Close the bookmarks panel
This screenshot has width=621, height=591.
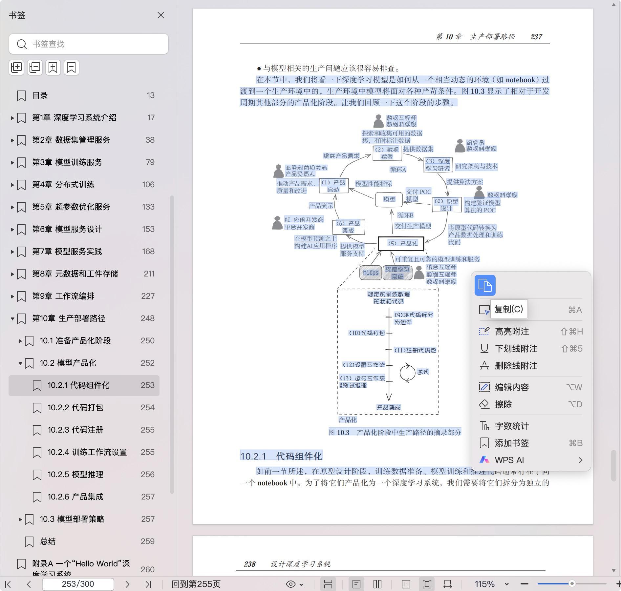(161, 15)
